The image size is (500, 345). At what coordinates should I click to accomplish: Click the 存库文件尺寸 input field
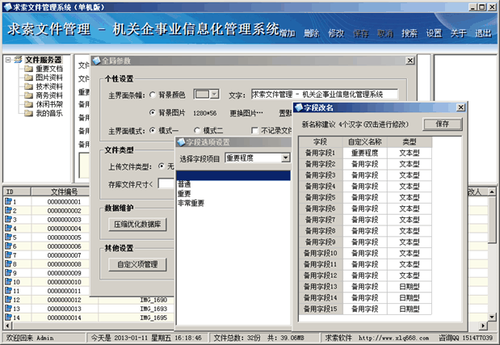point(166,184)
